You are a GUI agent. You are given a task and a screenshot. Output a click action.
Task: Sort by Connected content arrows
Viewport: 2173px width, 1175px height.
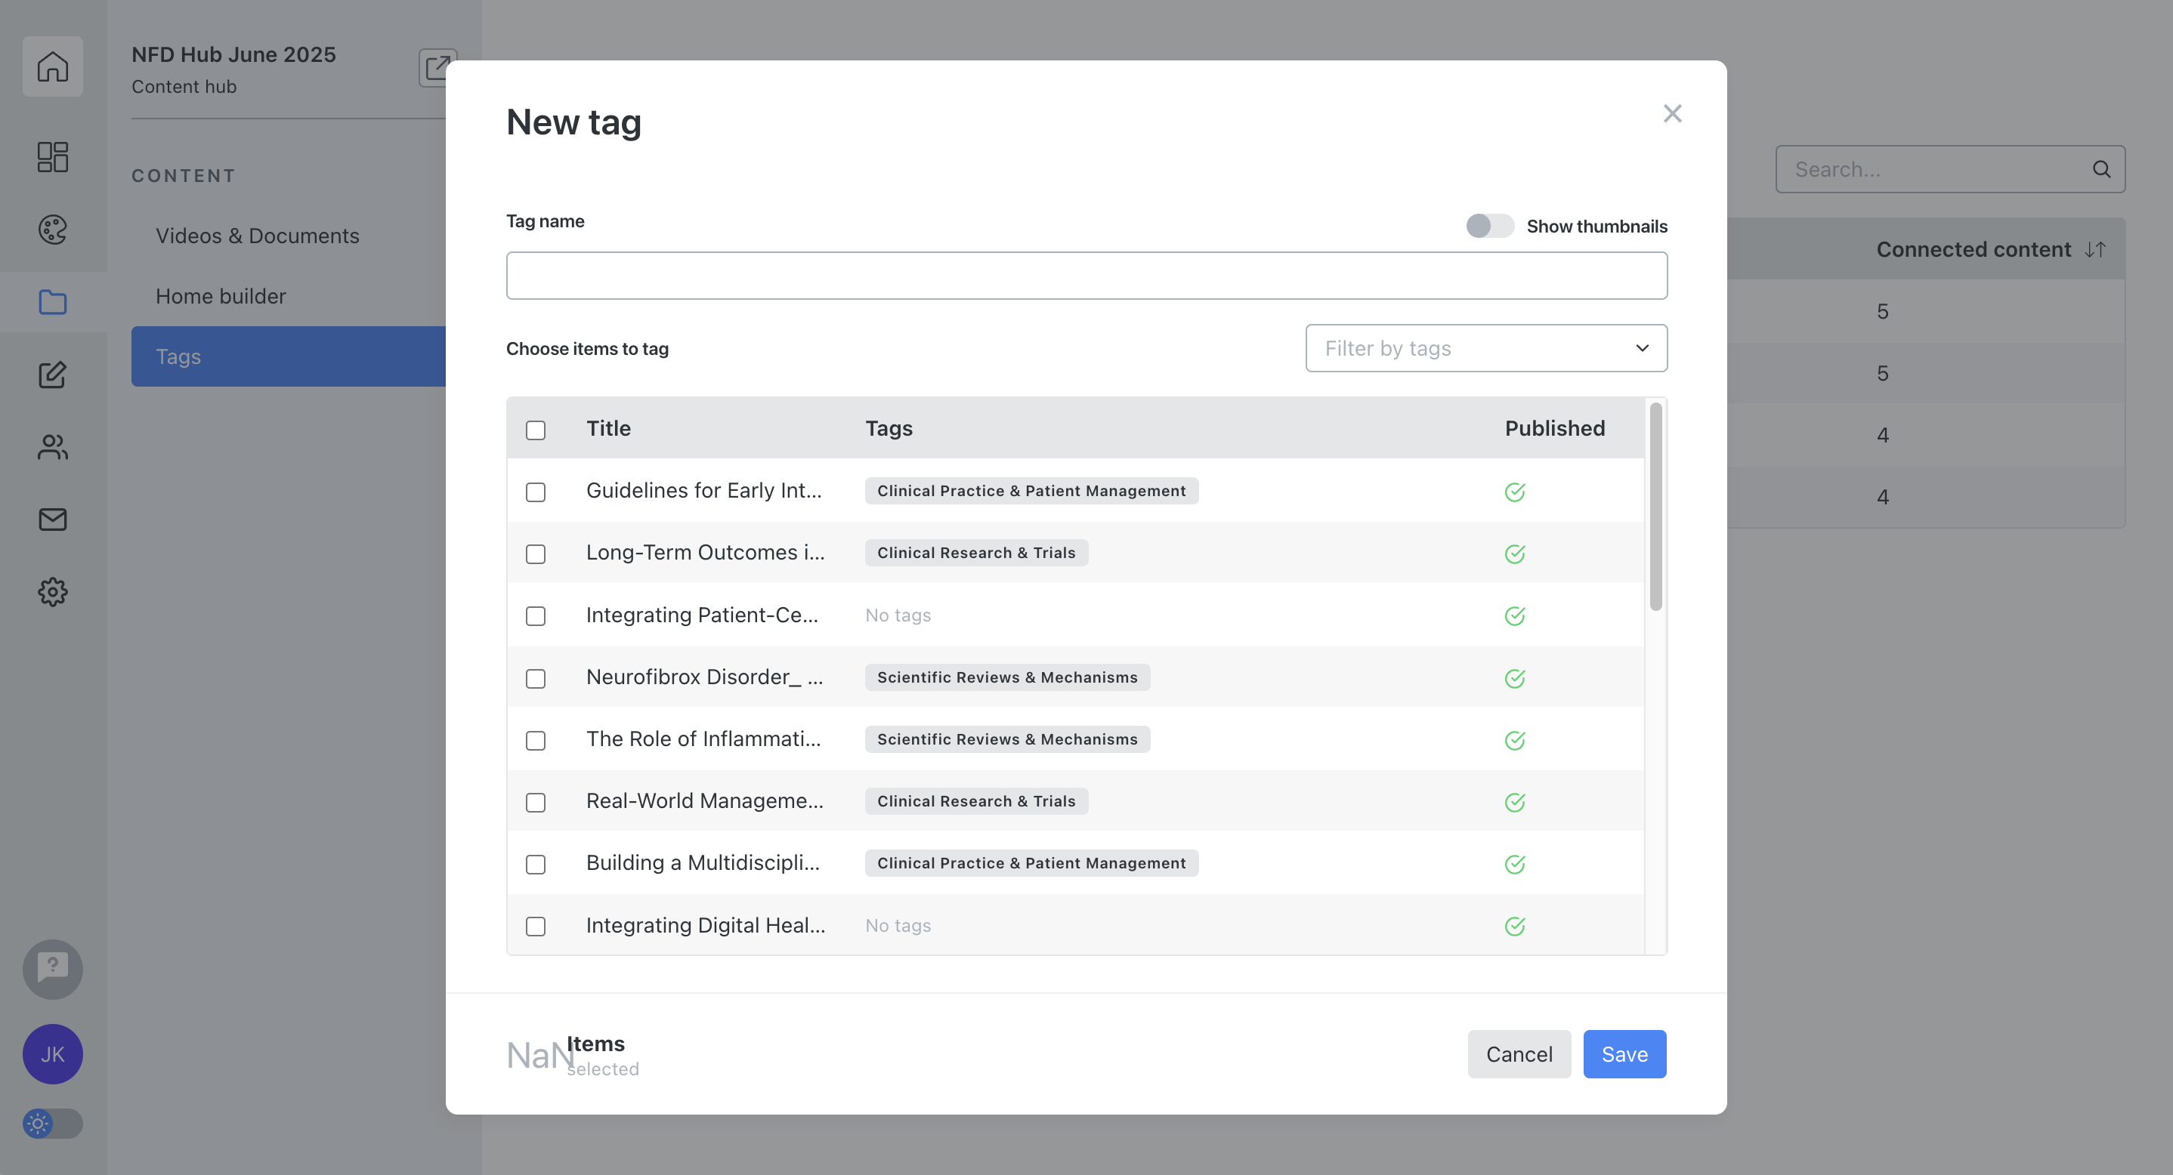pos(2094,249)
